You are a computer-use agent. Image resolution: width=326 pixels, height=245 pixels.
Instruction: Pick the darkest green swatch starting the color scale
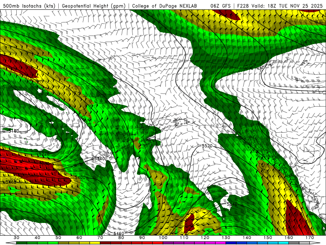(x=22, y=243)
